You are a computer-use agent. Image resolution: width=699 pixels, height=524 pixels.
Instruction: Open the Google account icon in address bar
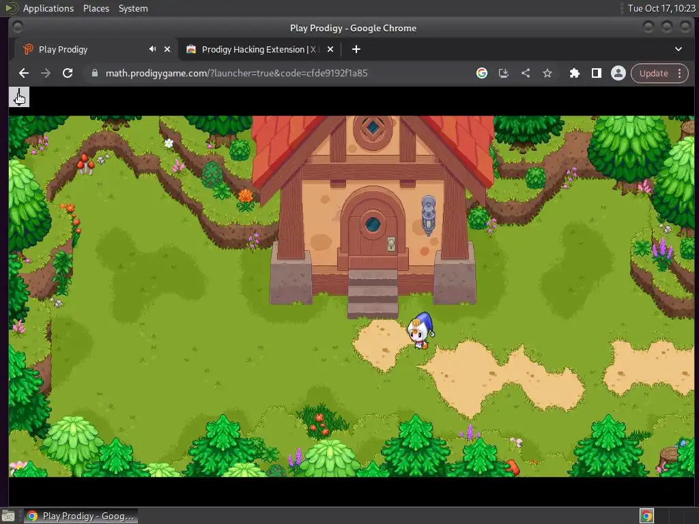coord(481,73)
